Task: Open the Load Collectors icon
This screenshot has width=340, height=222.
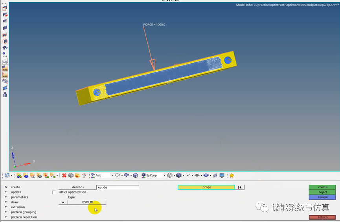Action: point(46,175)
